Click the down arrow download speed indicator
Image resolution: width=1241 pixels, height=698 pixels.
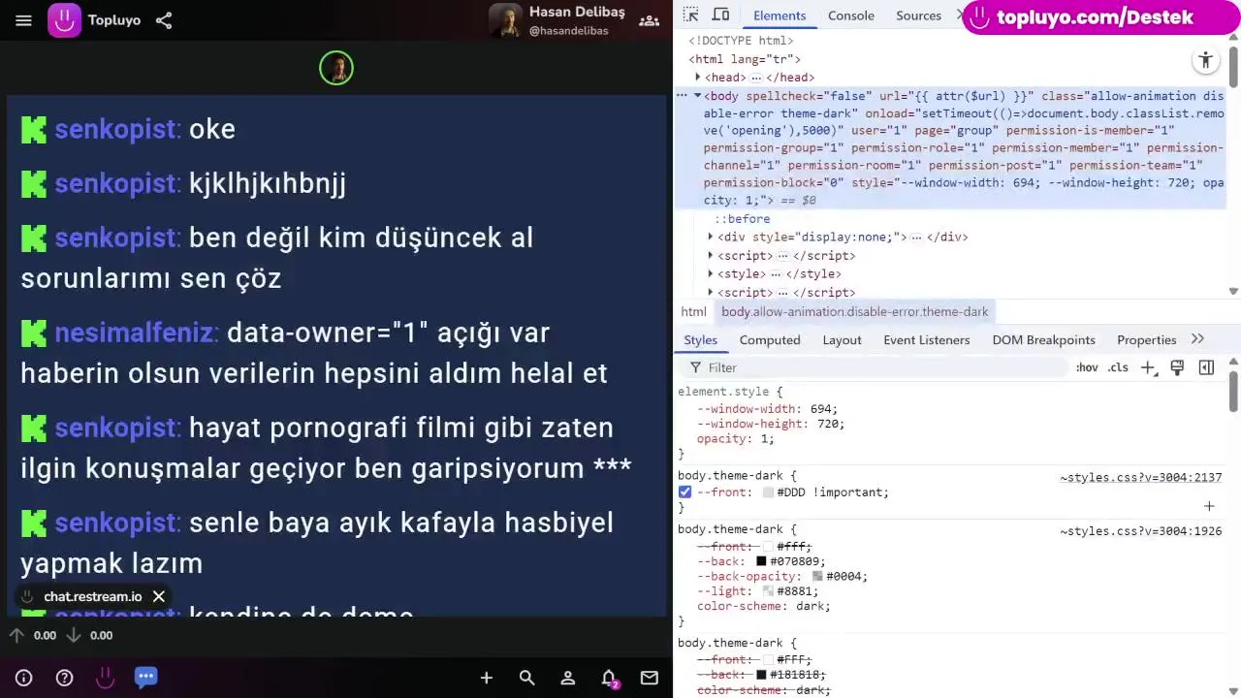pos(73,635)
